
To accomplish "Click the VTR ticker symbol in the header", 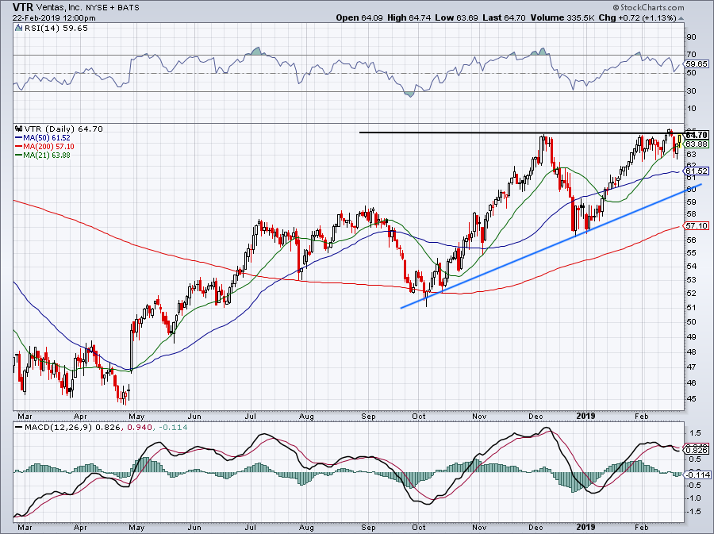I will (x=23, y=7).
